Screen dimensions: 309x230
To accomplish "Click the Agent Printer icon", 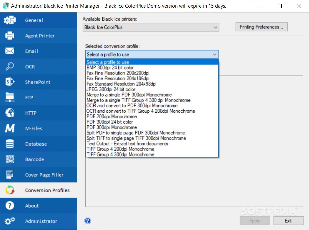I will tap(10, 35).
